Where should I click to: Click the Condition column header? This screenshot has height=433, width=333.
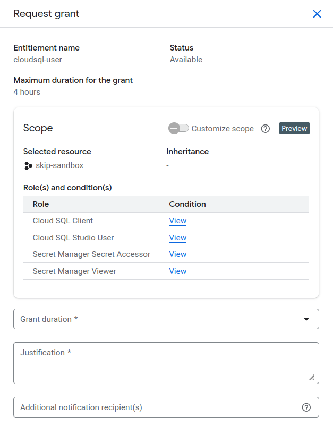(x=187, y=204)
